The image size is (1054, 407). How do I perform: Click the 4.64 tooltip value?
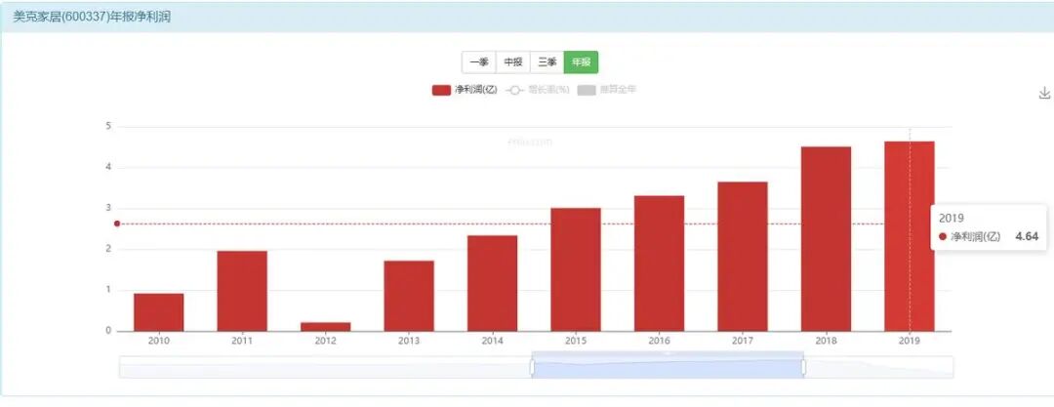1027,236
